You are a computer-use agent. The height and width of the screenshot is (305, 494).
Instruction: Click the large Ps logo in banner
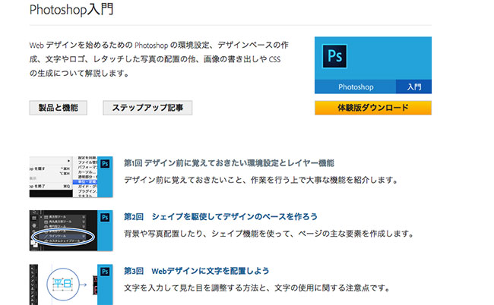(334, 56)
